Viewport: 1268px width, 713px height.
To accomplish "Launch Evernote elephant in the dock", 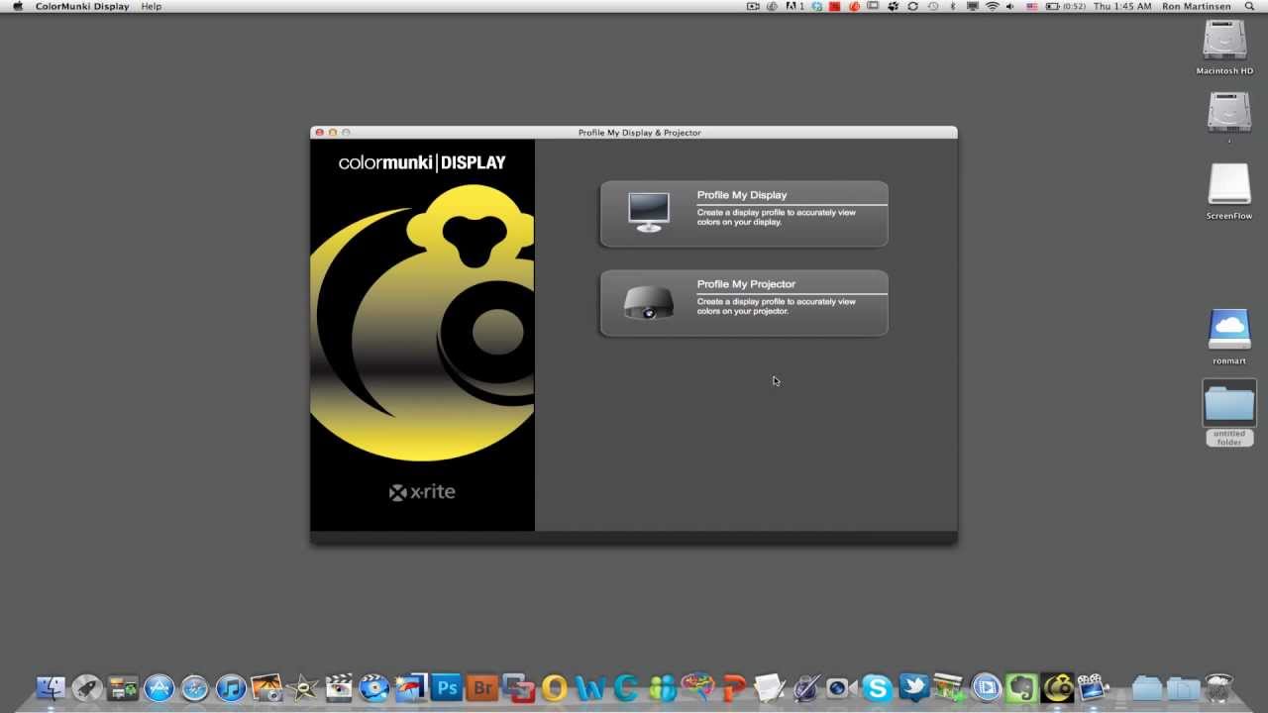I will [x=1021, y=687].
